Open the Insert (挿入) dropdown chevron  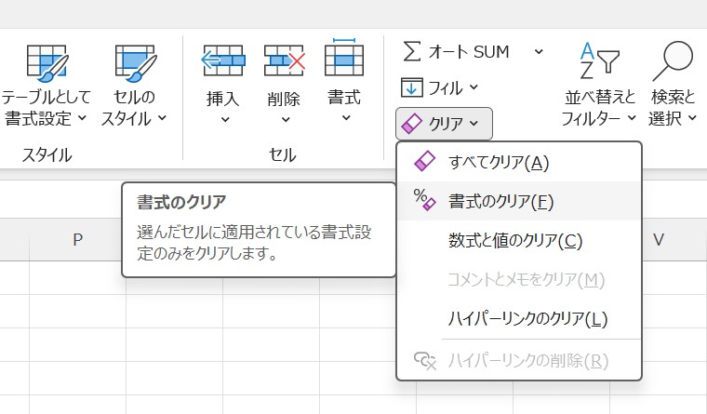[x=223, y=120]
